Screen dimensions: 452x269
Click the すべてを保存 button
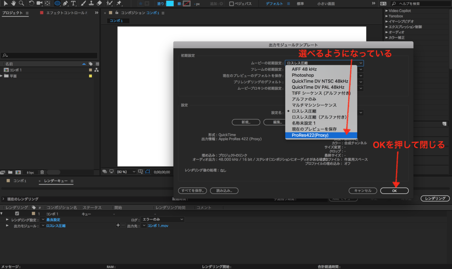point(192,191)
